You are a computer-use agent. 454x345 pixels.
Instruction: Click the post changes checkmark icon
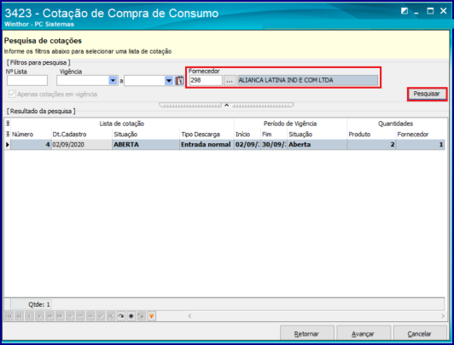(101, 316)
